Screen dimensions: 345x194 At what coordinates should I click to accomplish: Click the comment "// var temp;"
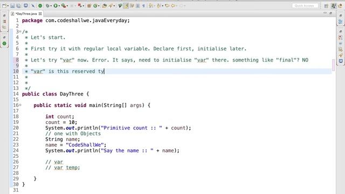tap(63, 168)
